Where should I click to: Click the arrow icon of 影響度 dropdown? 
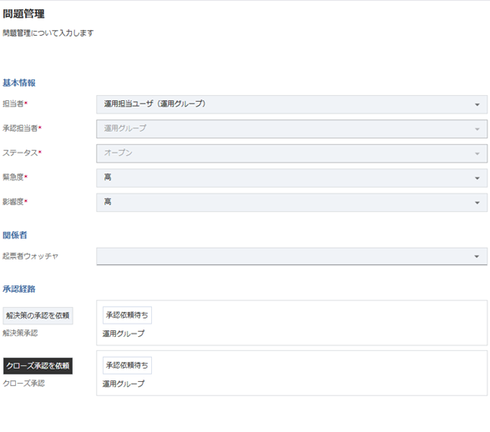tap(477, 203)
